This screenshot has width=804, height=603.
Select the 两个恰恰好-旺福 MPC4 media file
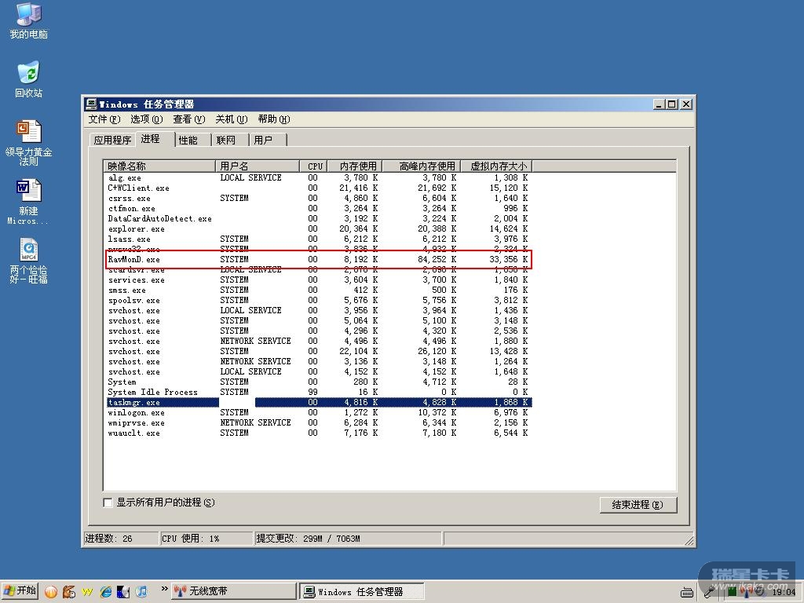coord(28,261)
